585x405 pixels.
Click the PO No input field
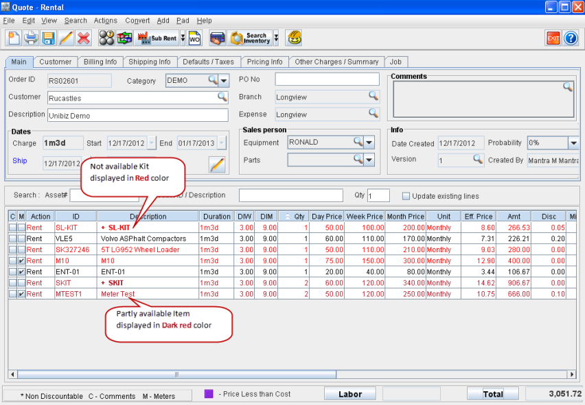click(x=328, y=79)
